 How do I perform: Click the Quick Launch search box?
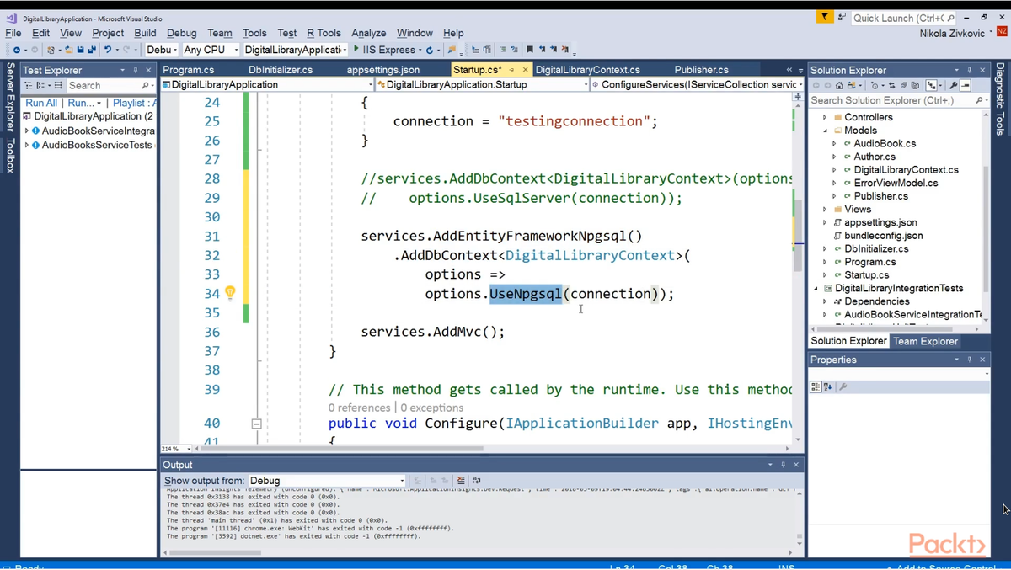[903, 18]
